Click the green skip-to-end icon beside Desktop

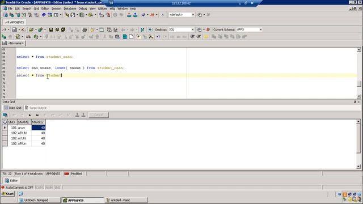(x=142, y=29)
